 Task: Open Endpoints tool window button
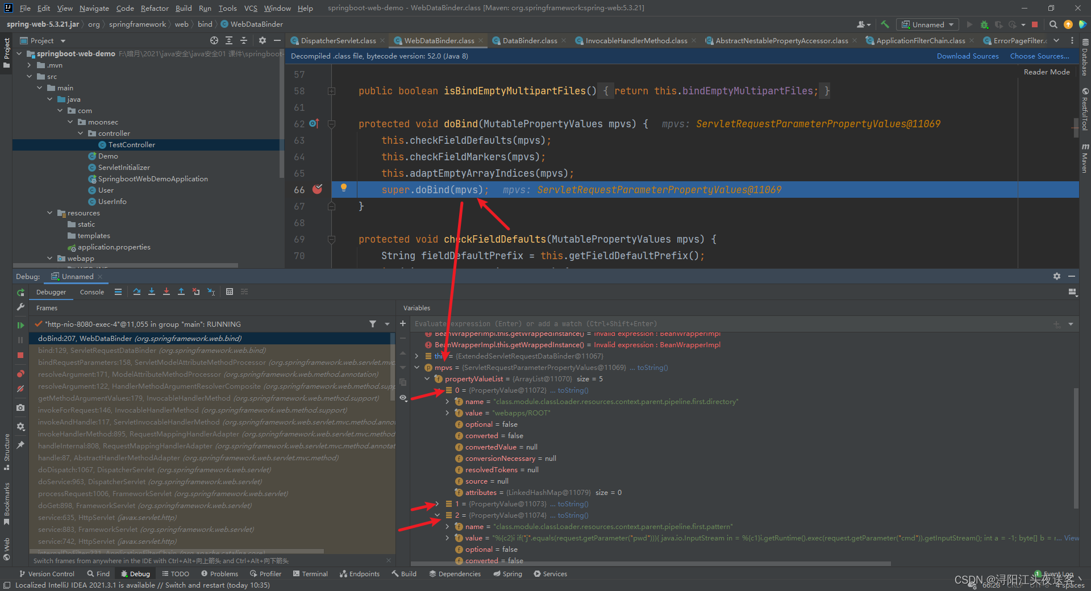click(x=360, y=574)
